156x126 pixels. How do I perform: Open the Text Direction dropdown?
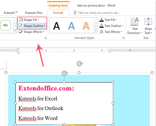tap(141, 33)
